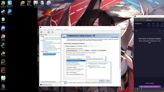Select Настройка Surround, PhysX tree item
Viewport: 164px width, 92px height.
click(49, 55)
